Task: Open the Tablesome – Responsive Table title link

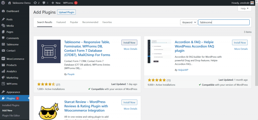Action: pyautogui.click(x=87, y=48)
